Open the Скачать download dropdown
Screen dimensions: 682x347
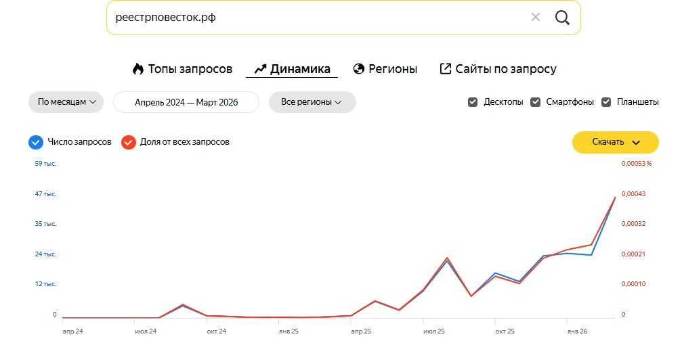(615, 142)
